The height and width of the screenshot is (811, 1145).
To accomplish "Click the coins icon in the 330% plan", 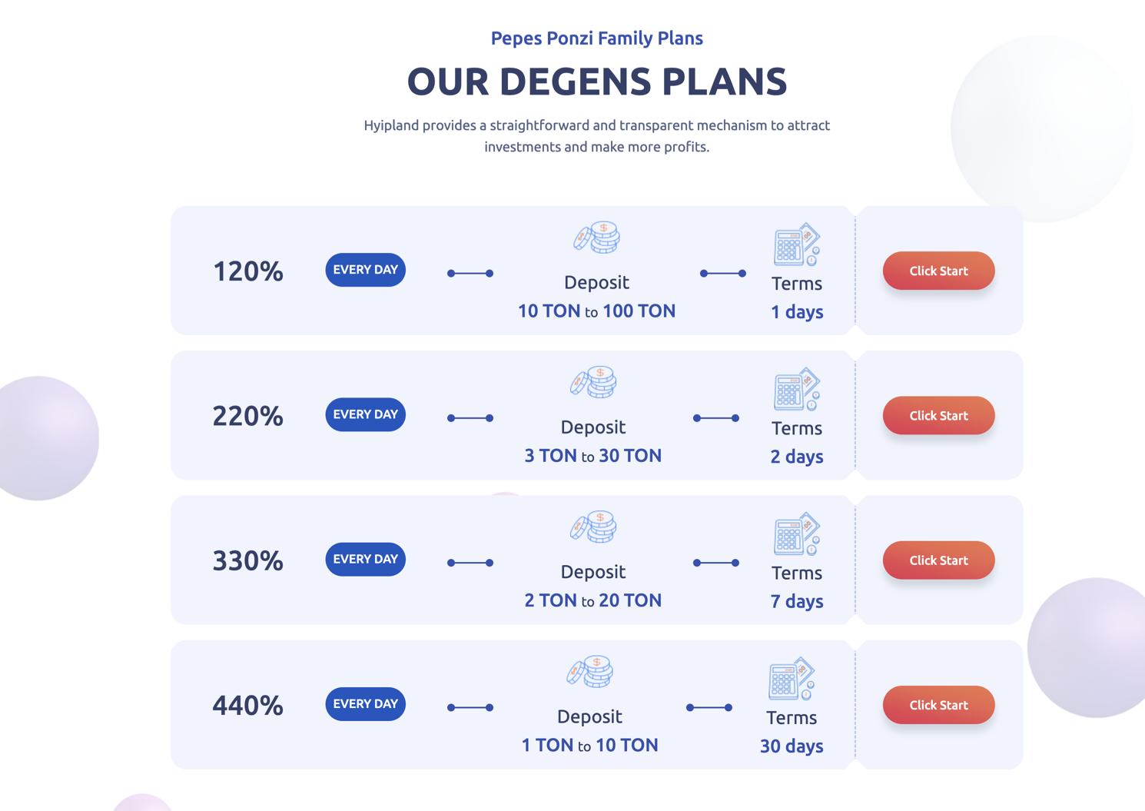I will click(593, 527).
